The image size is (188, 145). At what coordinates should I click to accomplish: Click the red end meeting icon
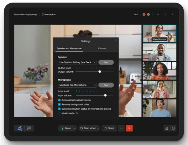pyautogui.click(x=129, y=128)
